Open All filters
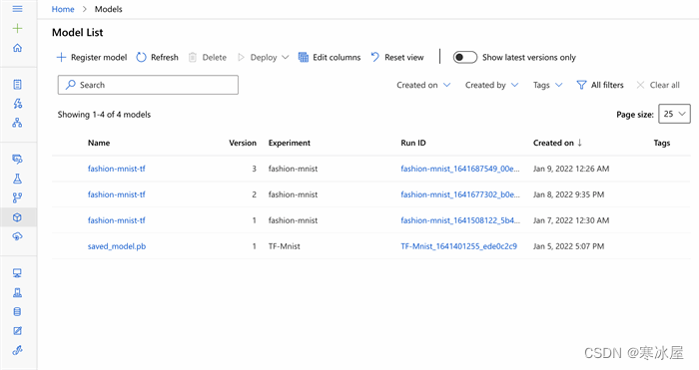Screen dimensions: 699x370 (x=600, y=85)
